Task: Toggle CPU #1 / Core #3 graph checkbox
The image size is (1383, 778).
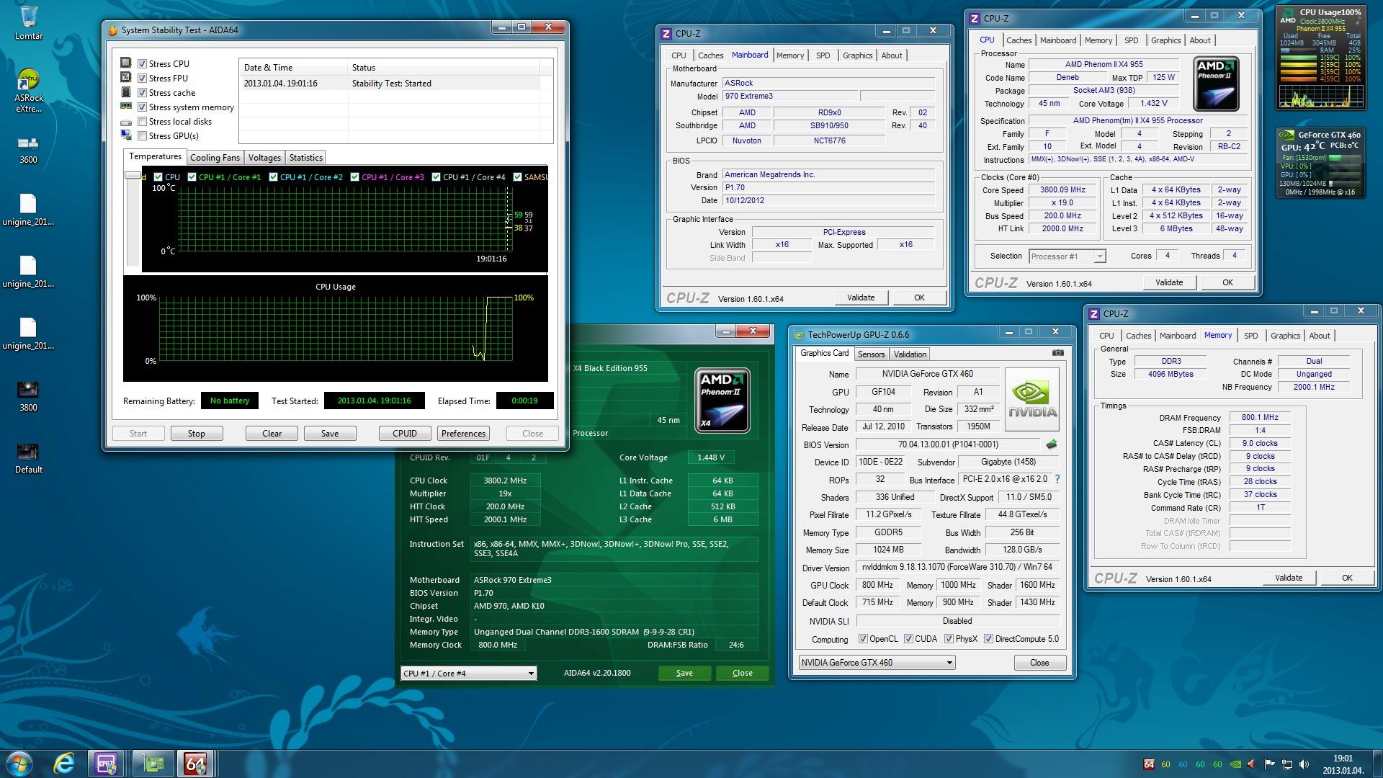Action: click(355, 176)
